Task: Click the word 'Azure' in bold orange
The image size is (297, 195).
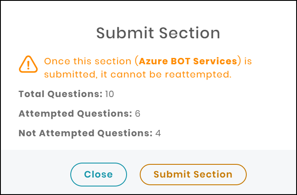Action: click(153, 61)
